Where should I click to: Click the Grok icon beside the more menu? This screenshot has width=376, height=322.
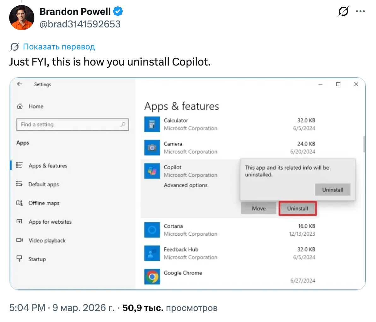[x=343, y=12]
